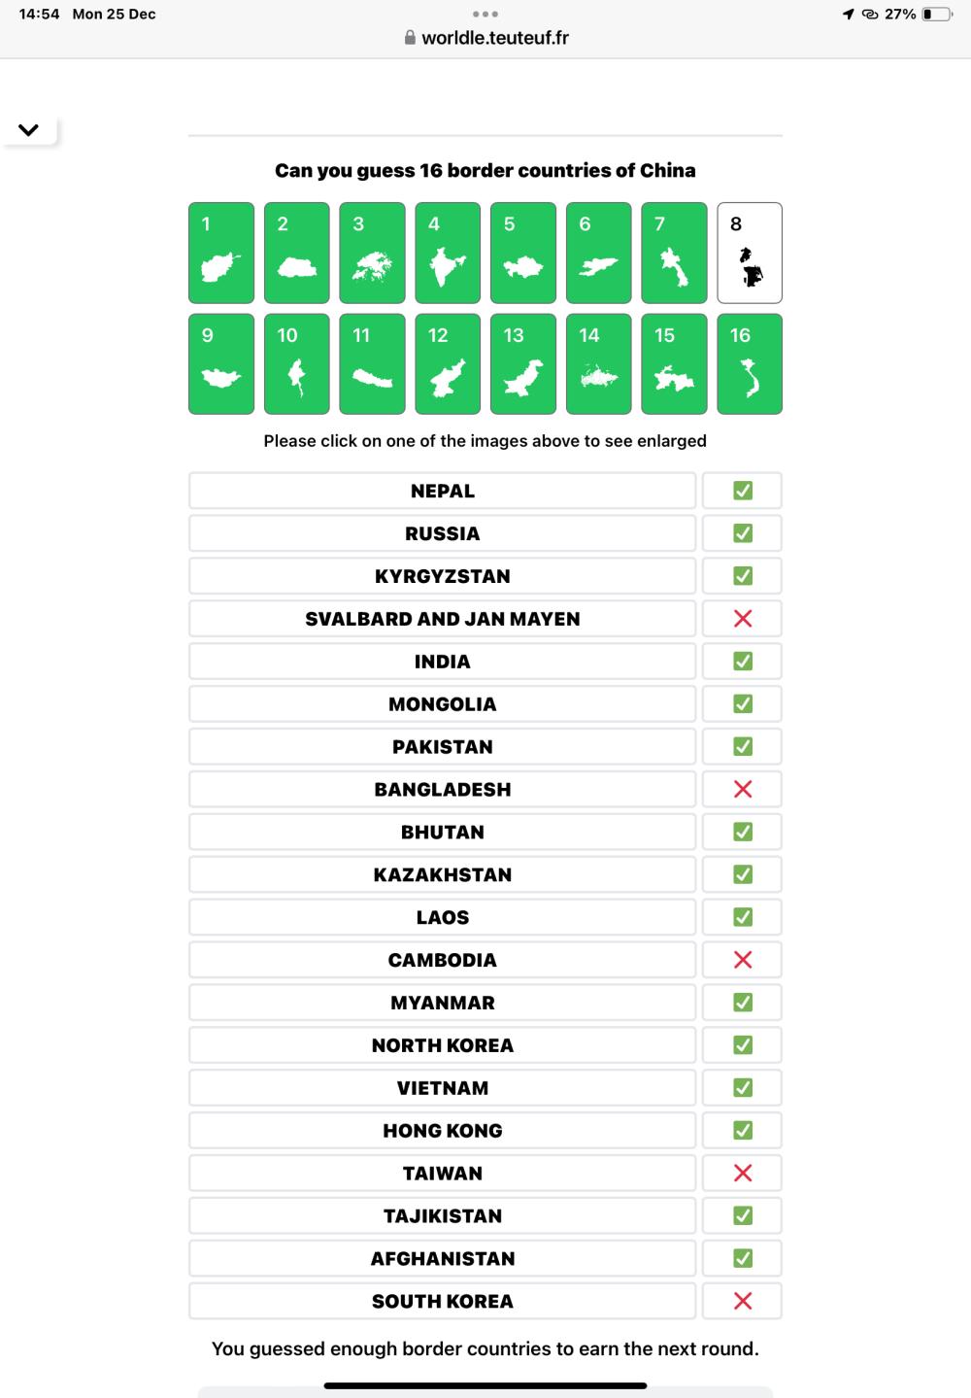Open the Vietnam shape tile numbered 16
This screenshot has height=1398, width=971.
[x=750, y=364]
